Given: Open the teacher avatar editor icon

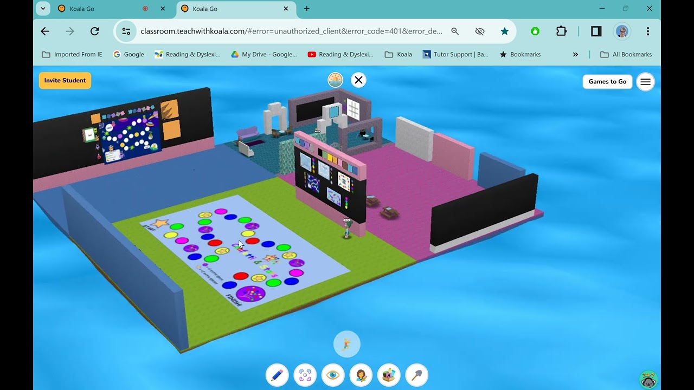Looking at the screenshot, I should 361,375.
